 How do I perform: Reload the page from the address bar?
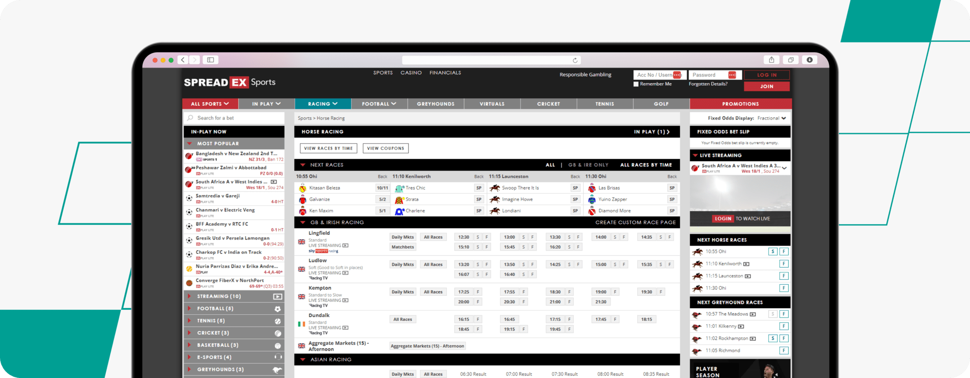tap(575, 60)
